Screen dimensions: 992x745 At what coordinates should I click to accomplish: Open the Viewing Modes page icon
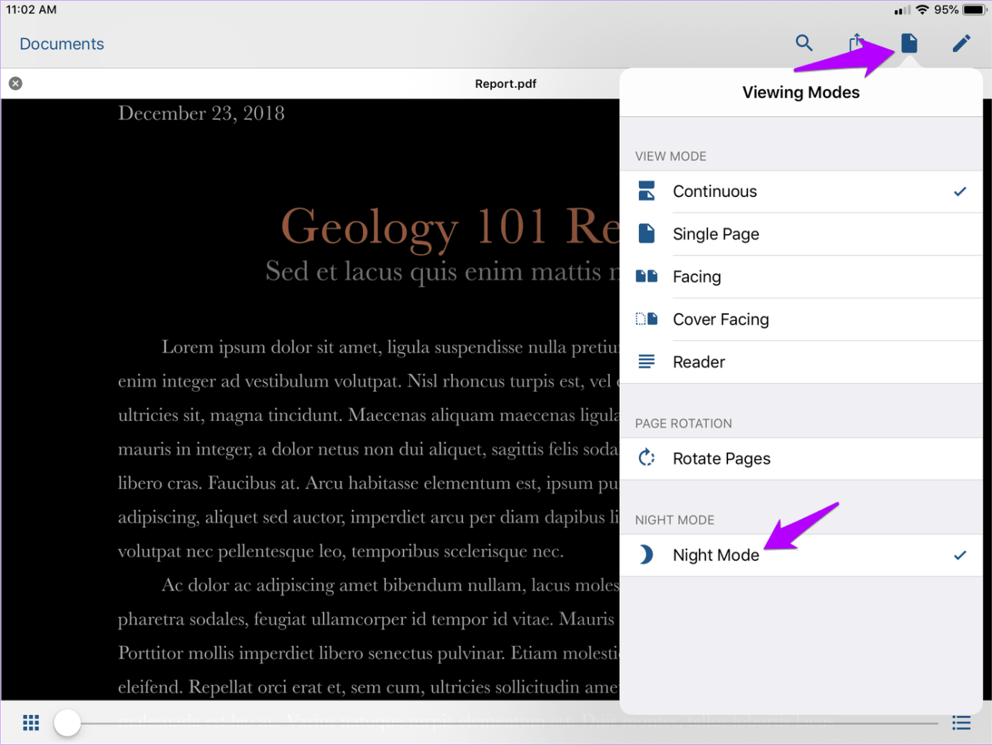pyautogui.click(x=909, y=43)
